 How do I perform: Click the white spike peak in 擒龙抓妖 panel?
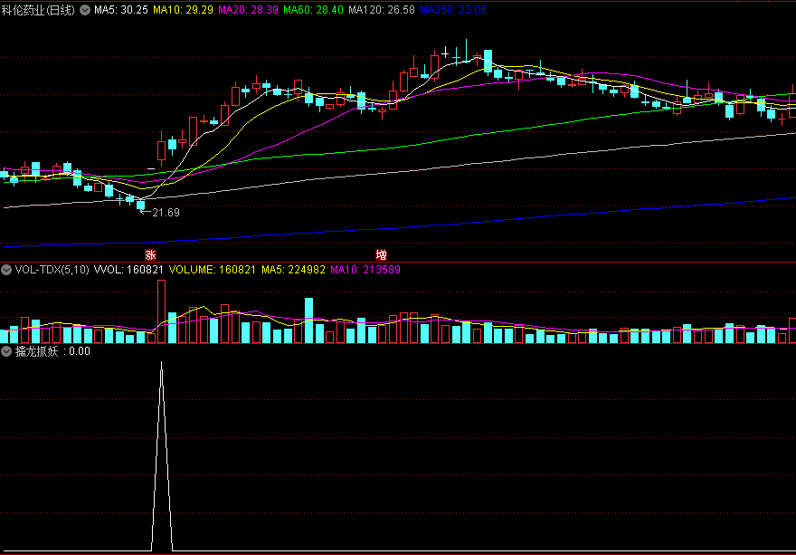(x=161, y=363)
